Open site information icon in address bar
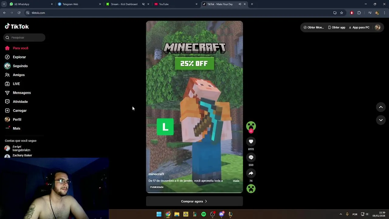This screenshot has height=219, width=389. pos(28,13)
